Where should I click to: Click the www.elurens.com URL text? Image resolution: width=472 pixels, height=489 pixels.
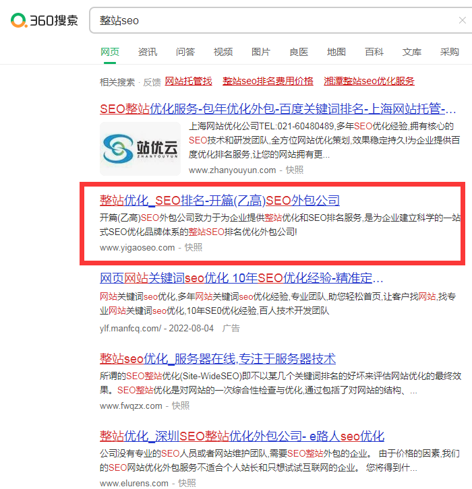pos(134,484)
